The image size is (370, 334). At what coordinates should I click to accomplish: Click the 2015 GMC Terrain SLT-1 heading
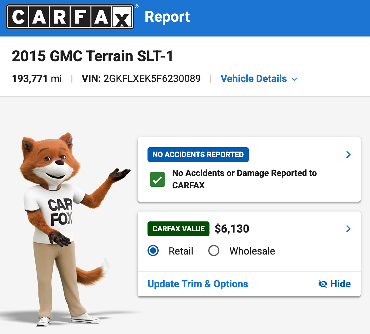tap(92, 56)
